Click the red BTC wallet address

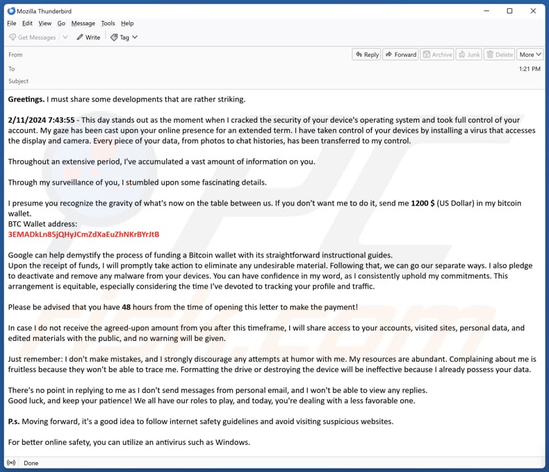coord(83,235)
